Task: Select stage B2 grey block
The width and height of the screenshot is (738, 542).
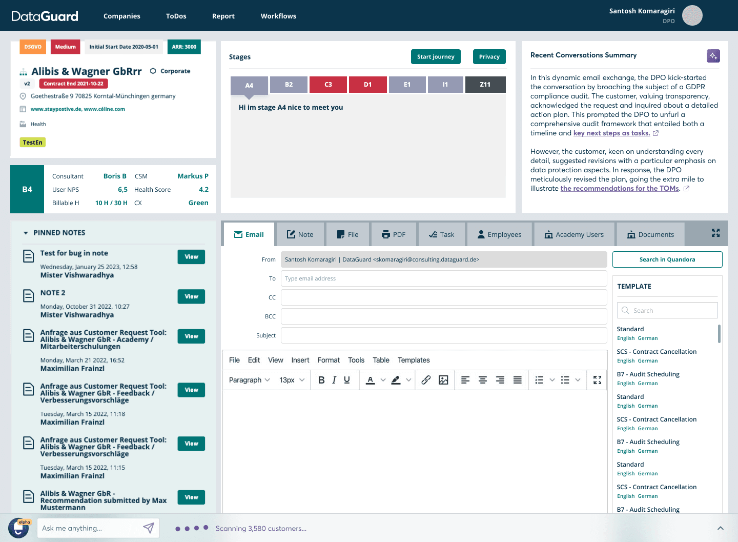Action: tap(289, 85)
